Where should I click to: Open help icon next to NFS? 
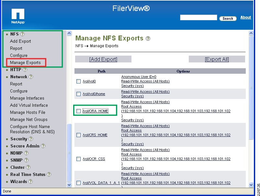click(x=22, y=34)
